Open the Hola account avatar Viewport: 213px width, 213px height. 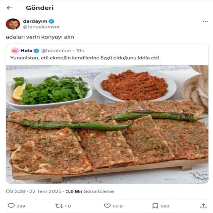[x=15, y=51]
